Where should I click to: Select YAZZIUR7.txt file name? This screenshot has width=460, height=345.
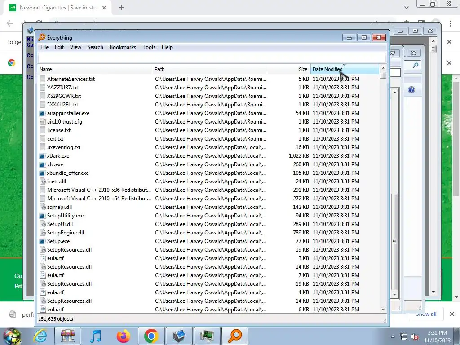(62, 88)
